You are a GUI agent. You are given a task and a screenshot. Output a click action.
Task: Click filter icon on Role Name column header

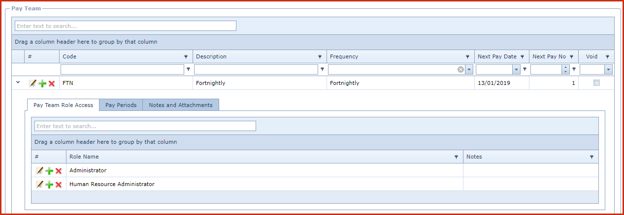[456, 157]
